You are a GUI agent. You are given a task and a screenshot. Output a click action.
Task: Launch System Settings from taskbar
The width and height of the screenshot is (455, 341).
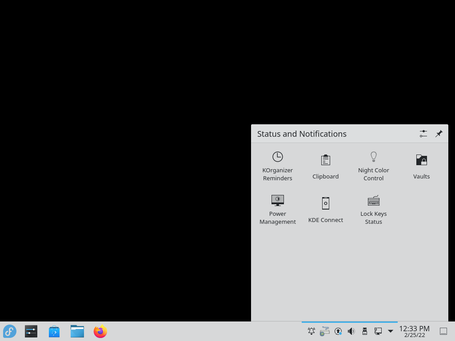(x=31, y=331)
